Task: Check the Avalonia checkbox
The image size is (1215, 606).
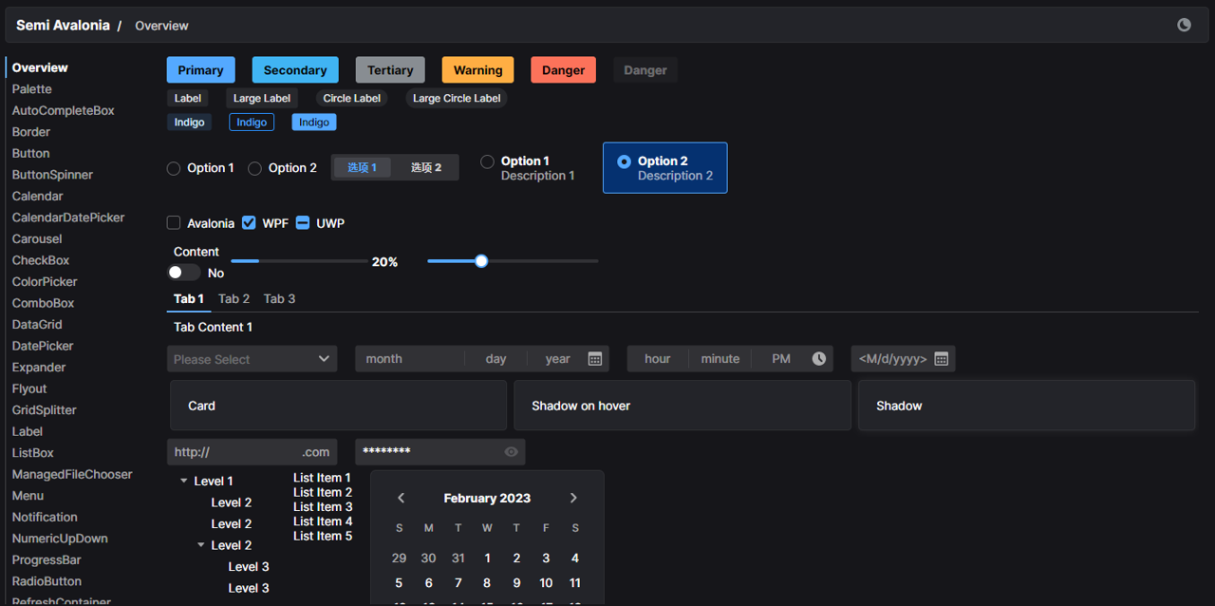Action: [174, 223]
